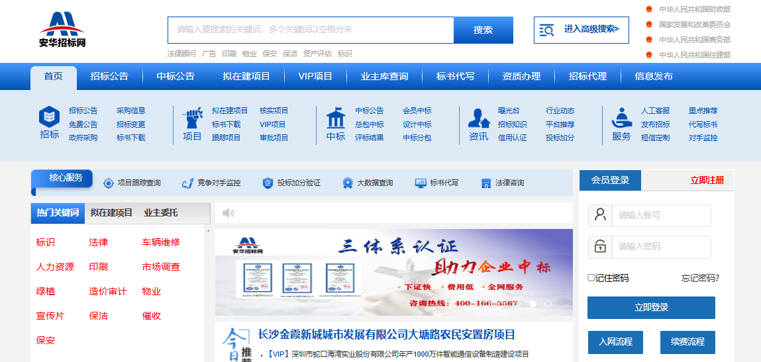The image size is (761, 362).
Task: Switch to the 拟在建项目 keyword tab
Action: click(x=111, y=213)
